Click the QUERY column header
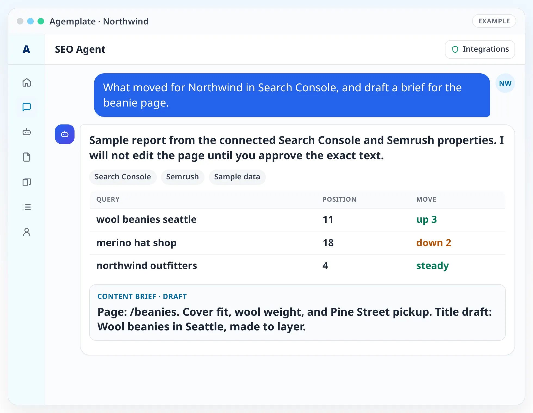Viewport: 533px width, 413px height. pyautogui.click(x=108, y=199)
